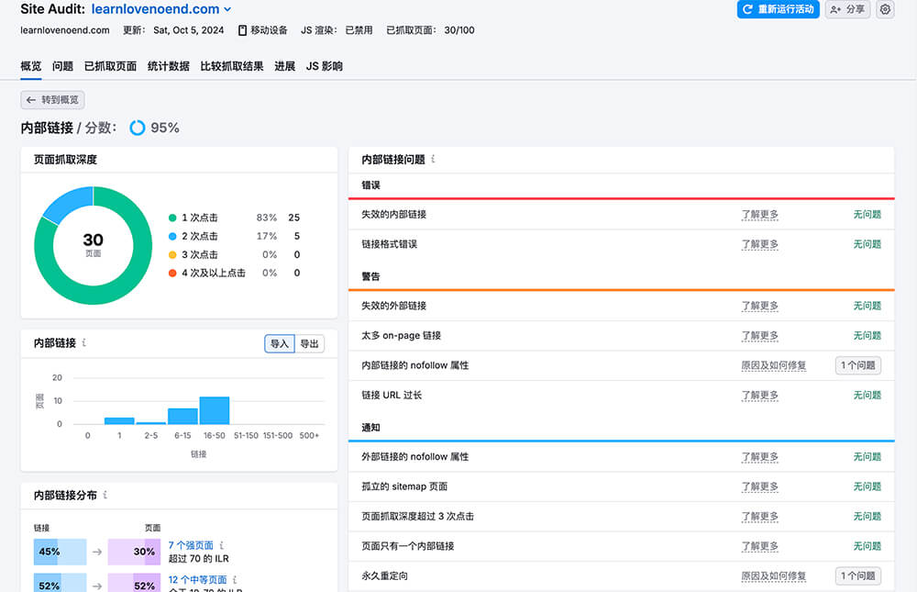Click the score circle icon next to 95%
This screenshot has height=592, width=917.
pyautogui.click(x=138, y=128)
